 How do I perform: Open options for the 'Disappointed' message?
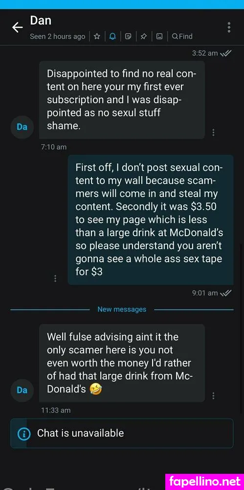pos(213,132)
